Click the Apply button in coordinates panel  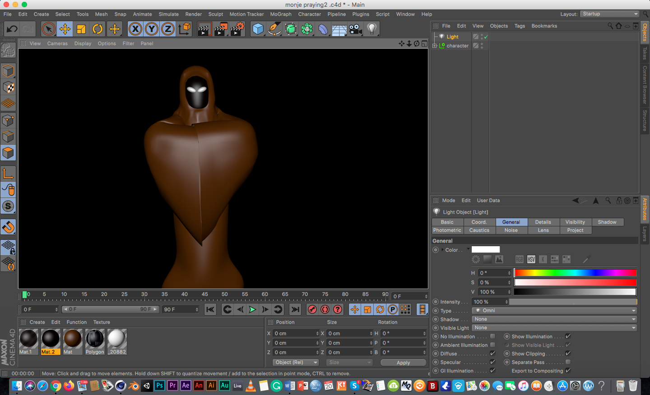coord(403,363)
